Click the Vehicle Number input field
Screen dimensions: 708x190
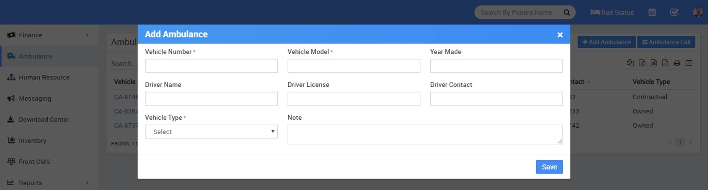211,66
